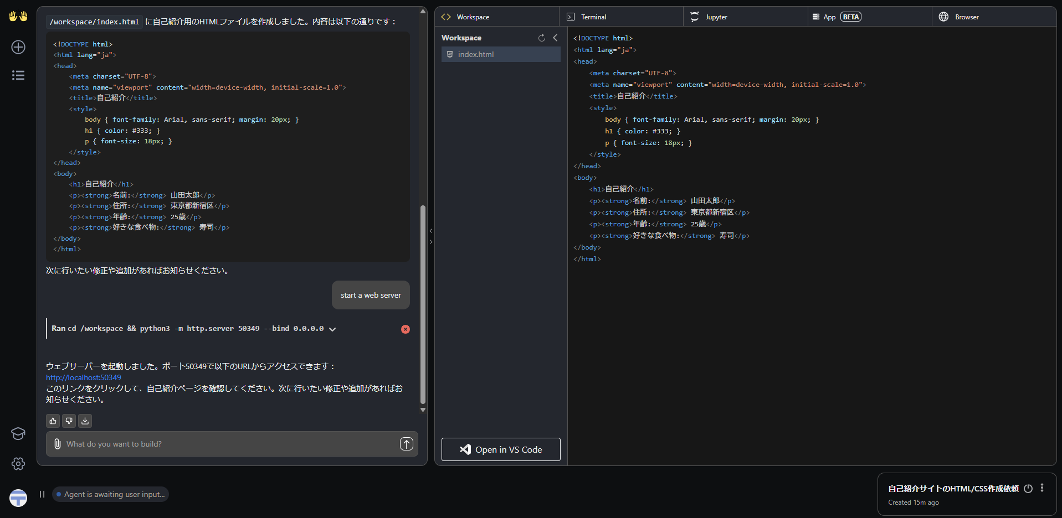Refresh the Workspace file list
Image resolution: width=1062 pixels, height=518 pixels.
pos(541,38)
